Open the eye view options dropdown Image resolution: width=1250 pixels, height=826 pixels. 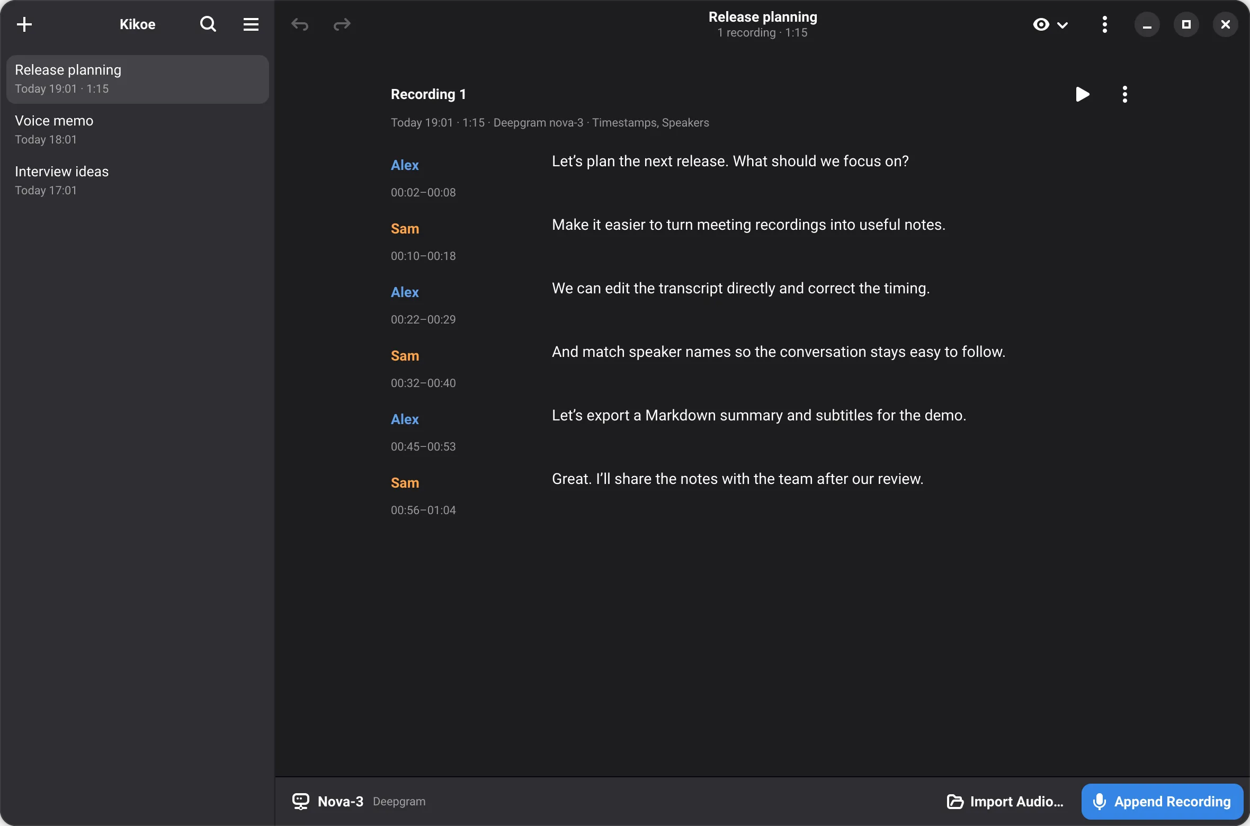pyautogui.click(x=1050, y=24)
